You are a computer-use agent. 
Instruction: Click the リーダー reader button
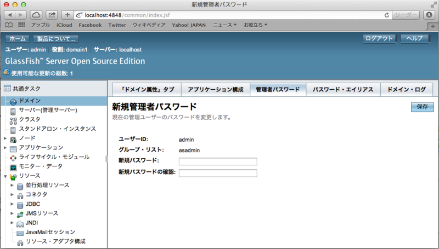click(x=406, y=15)
